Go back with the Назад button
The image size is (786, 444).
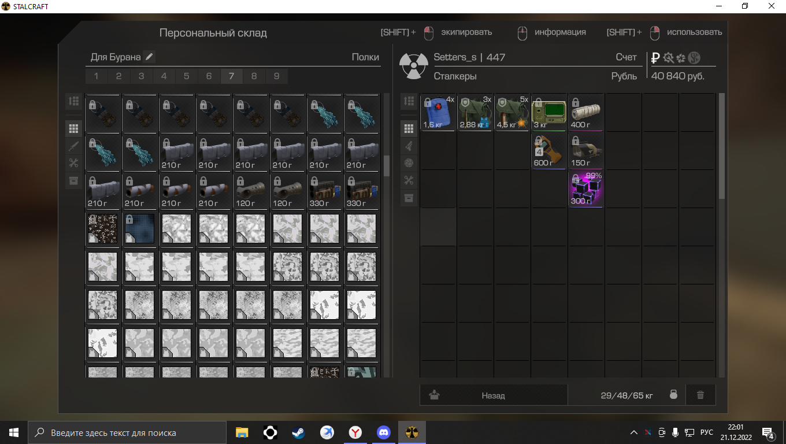(494, 395)
